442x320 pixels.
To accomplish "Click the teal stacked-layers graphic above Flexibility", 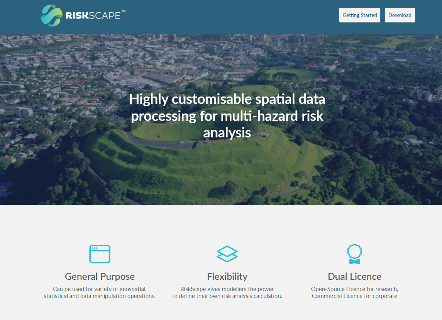I will [227, 254].
